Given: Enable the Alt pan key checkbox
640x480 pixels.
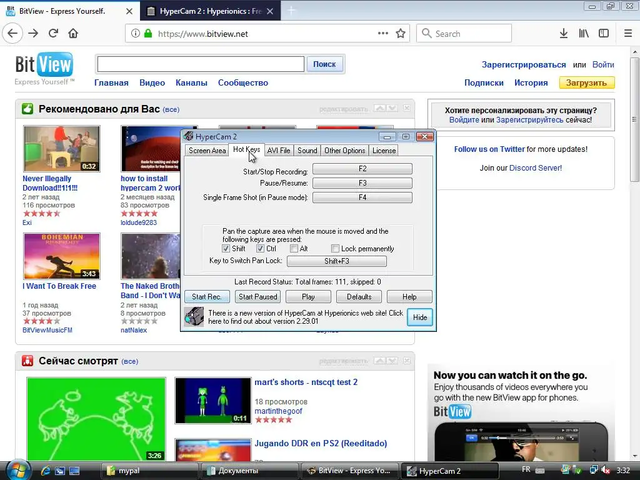Looking at the screenshot, I should pyautogui.click(x=294, y=249).
